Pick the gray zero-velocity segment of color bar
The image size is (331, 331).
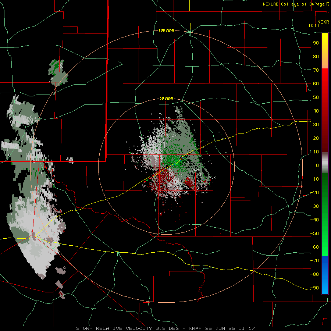point(325,163)
